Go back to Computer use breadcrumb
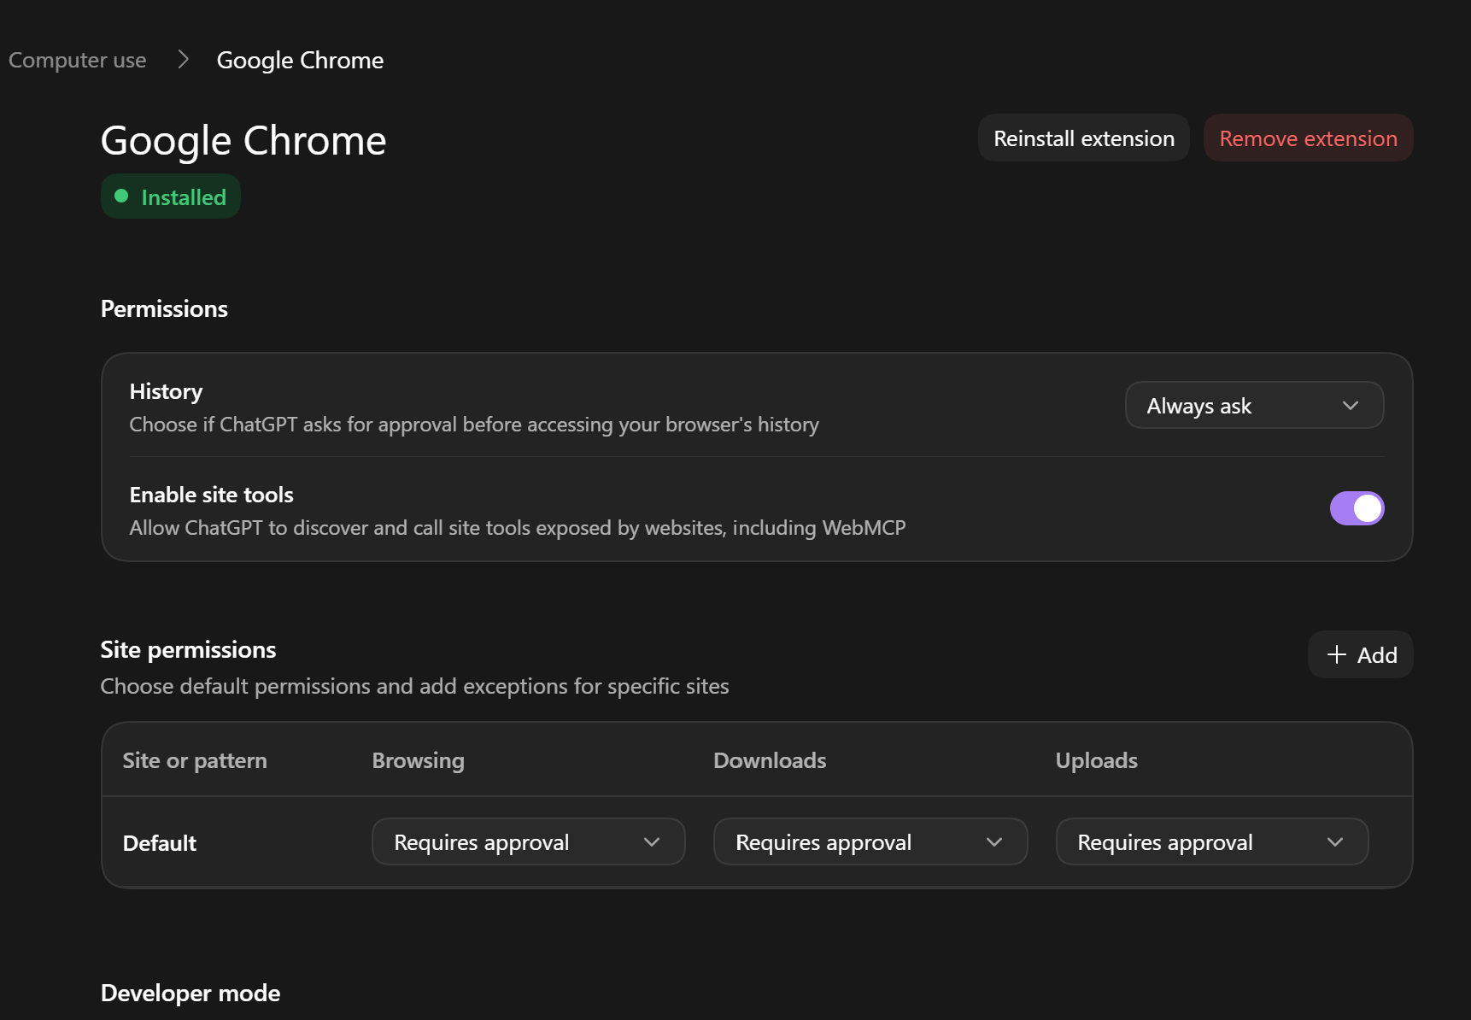The height and width of the screenshot is (1020, 1471). (77, 61)
